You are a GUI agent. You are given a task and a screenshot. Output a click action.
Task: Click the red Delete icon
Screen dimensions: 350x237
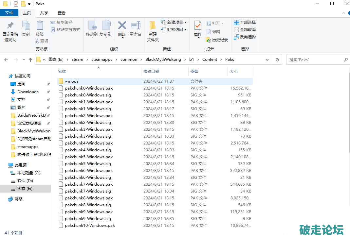(122, 25)
